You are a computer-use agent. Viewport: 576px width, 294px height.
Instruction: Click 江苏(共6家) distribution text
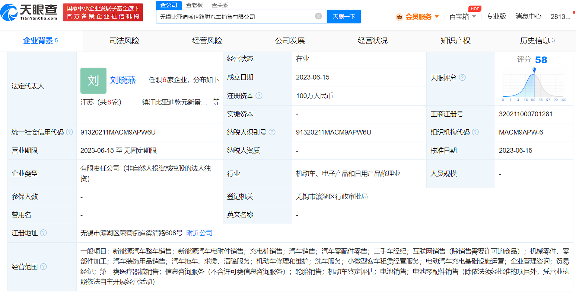[101, 102]
